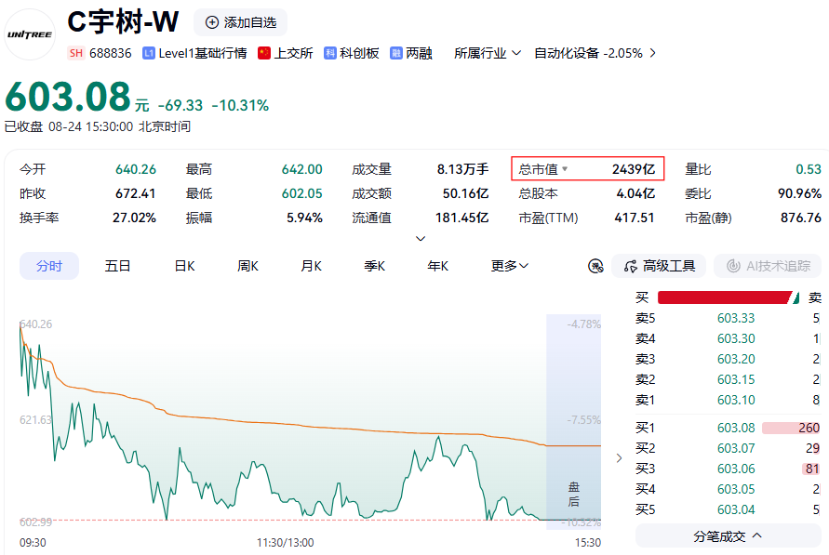The width and height of the screenshot is (829, 555).
Task: Click the 委比 value 90.96%
Action: click(x=799, y=193)
